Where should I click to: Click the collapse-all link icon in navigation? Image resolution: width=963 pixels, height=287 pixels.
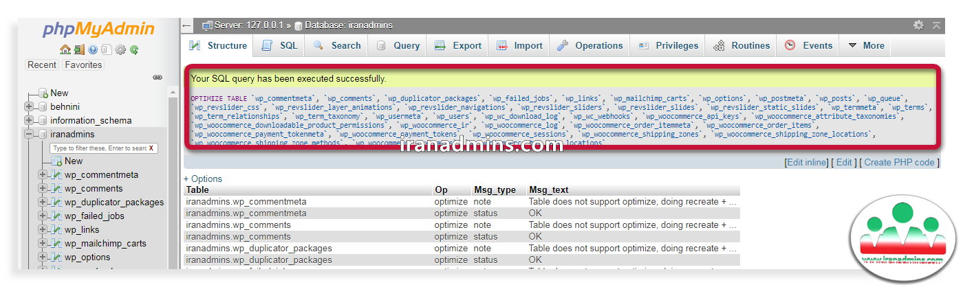pyautogui.click(x=158, y=78)
